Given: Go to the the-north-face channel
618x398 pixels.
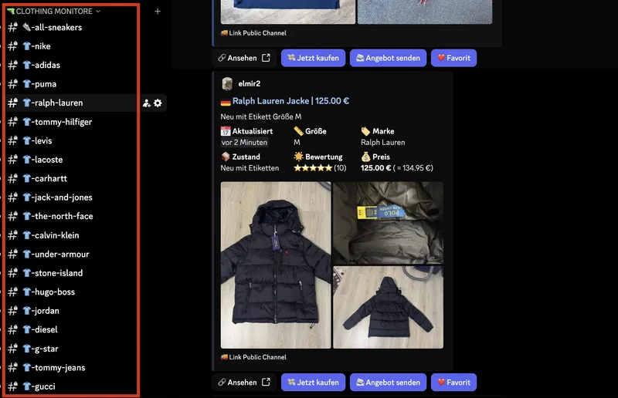Looking at the screenshot, I should pyautogui.click(x=71, y=216).
